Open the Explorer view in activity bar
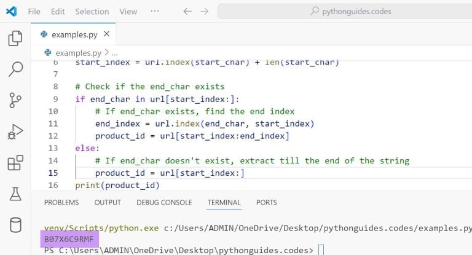Image resolution: width=472 pixels, height=255 pixels. [15, 38]
